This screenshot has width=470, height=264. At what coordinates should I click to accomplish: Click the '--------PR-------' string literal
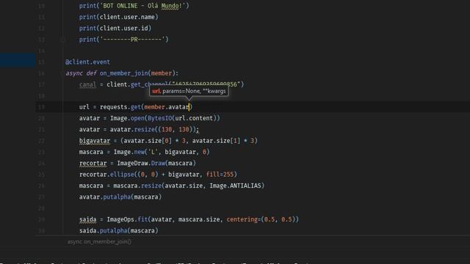coord(132,40)
